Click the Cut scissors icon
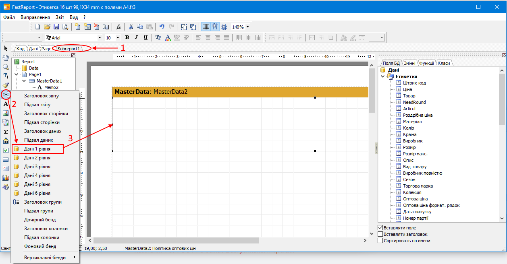The image size is (507, 264). [131, 27]
